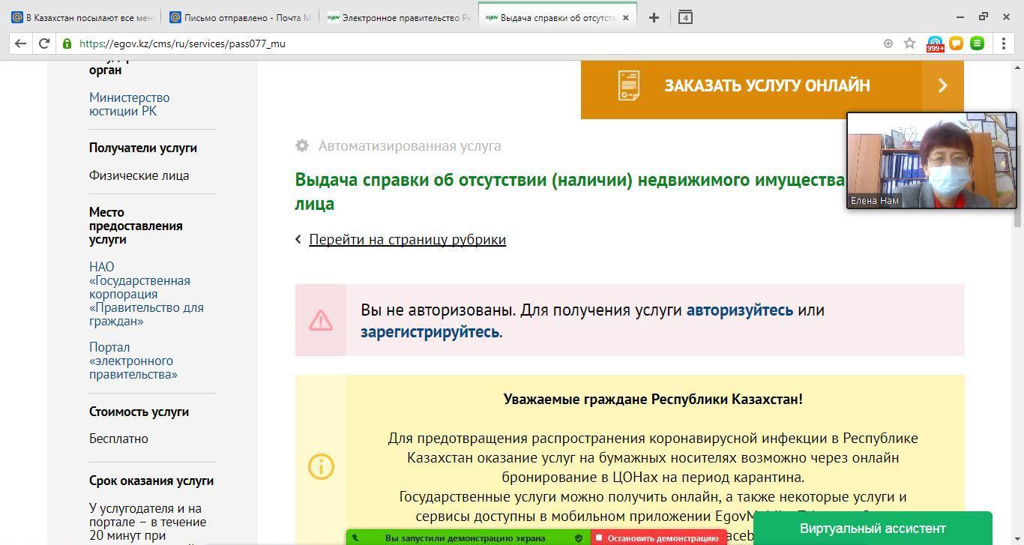
Task: Click the green list extension icon
Action: click(x=977, y=43)
